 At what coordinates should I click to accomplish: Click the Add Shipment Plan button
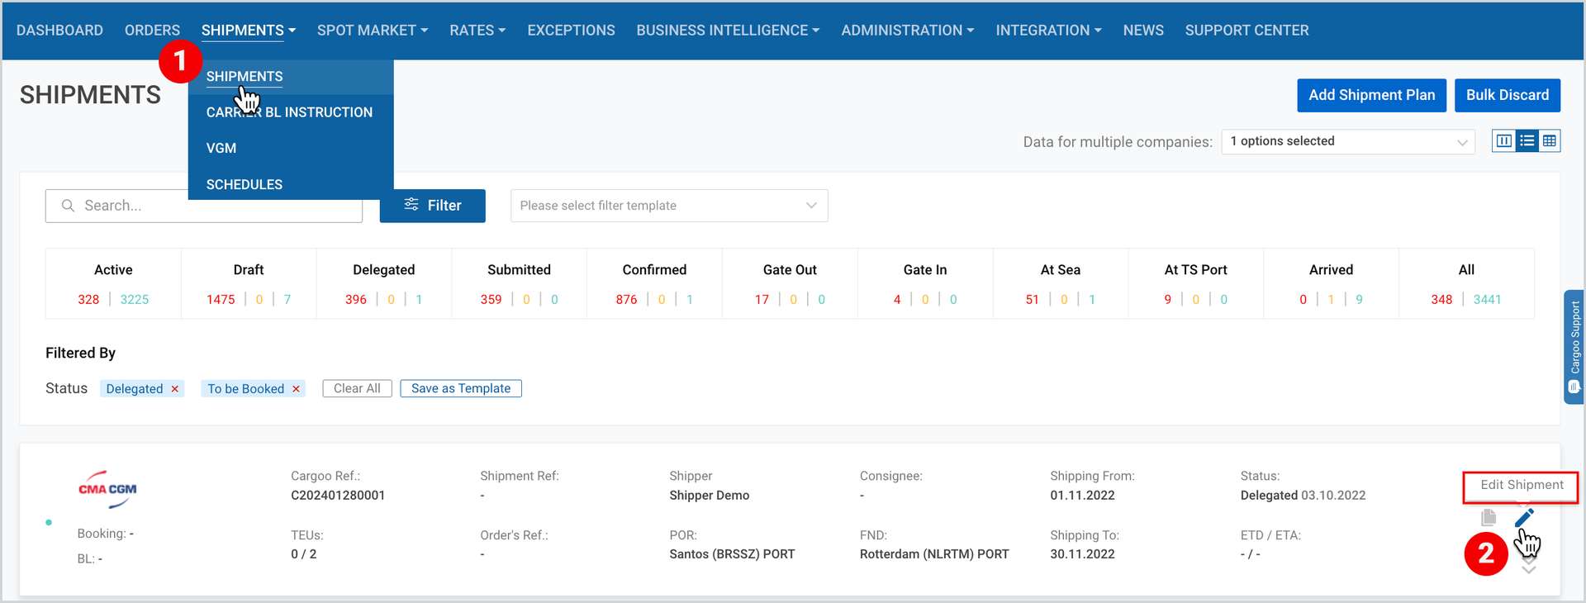pos(1371,95)
